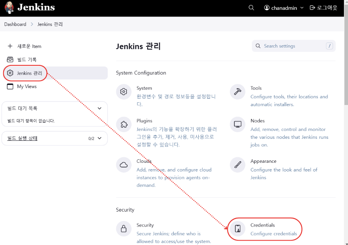Image resolution: width=348 pixels, height=245 pixels.
Task: Open the header search magnifier icon
Action: pos(251,8)
